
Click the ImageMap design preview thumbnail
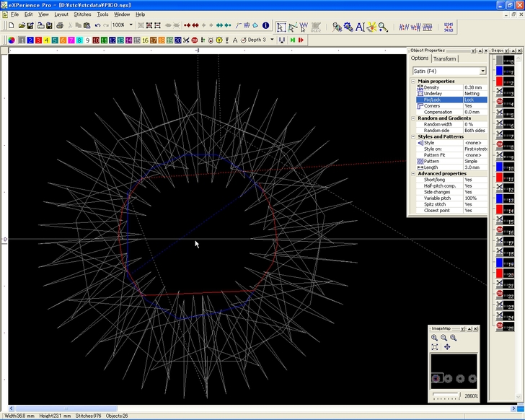[454, 371]
